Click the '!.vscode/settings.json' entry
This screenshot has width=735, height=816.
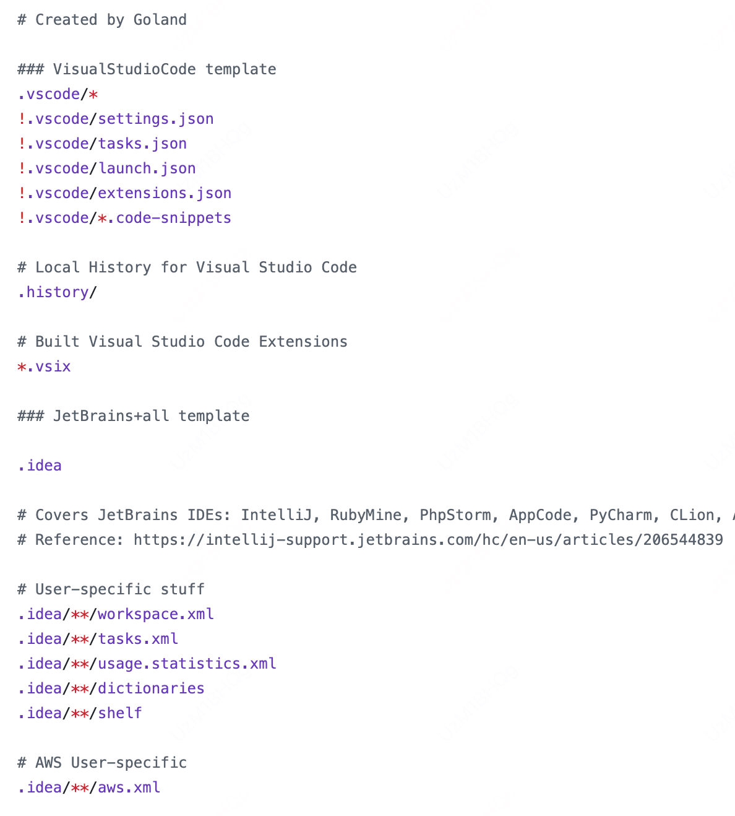(116, 119)
